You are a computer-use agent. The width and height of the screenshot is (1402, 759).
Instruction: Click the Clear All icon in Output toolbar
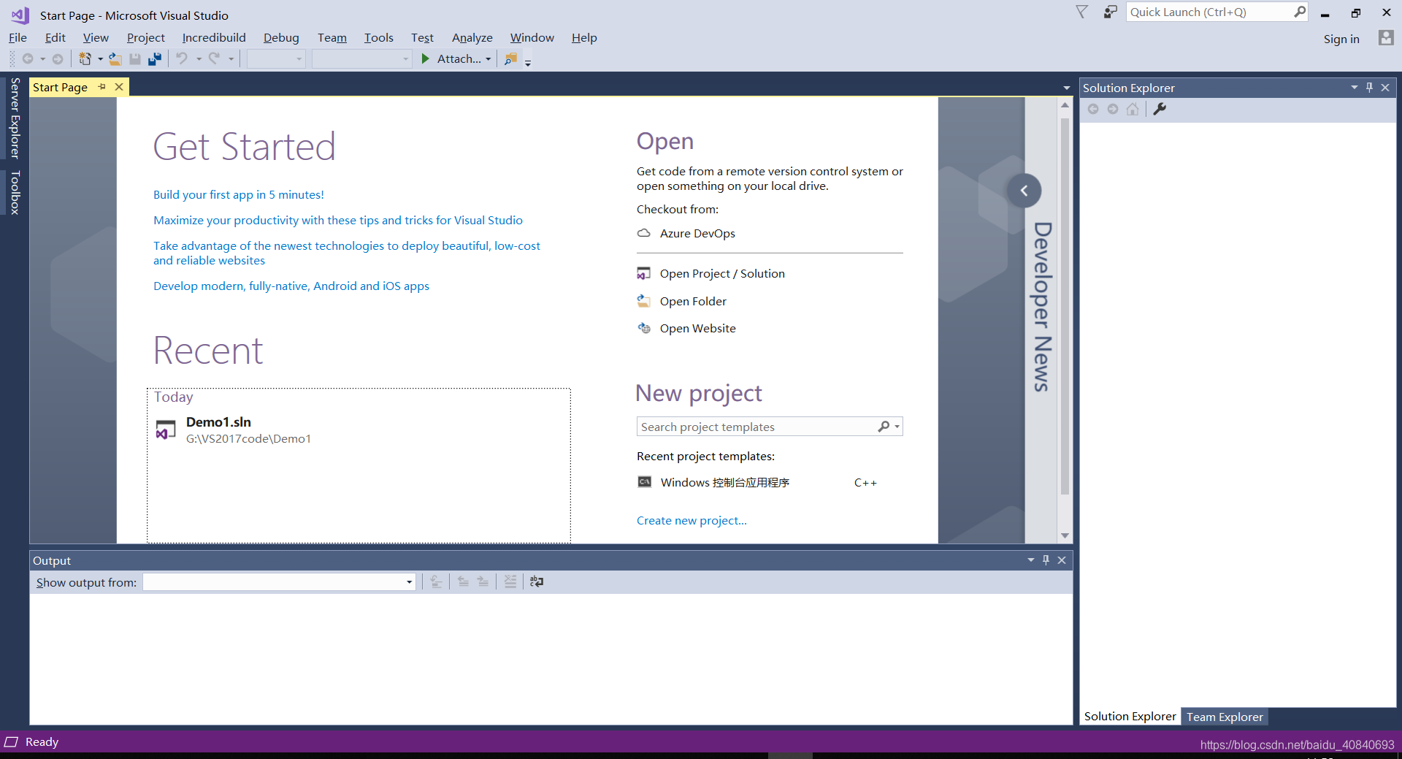pos(510,581)
